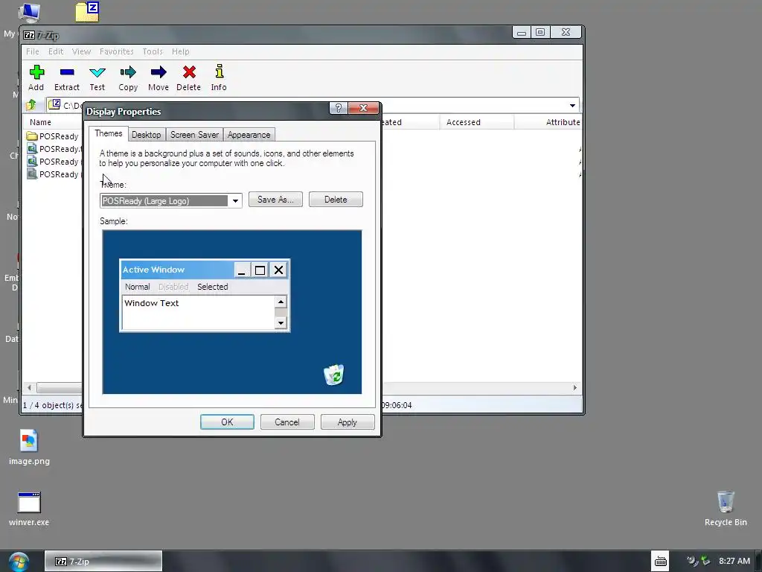
Task: Click the Save As... button
Action: pyautogui.click(x=275, y=200)
